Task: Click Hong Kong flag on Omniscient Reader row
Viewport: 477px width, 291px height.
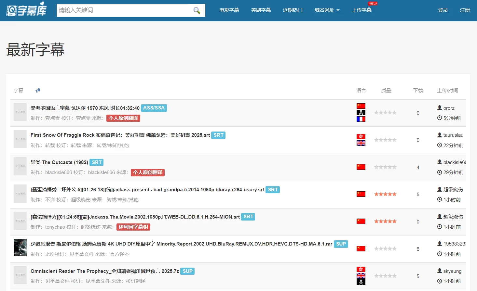Action: coord(361,269)
